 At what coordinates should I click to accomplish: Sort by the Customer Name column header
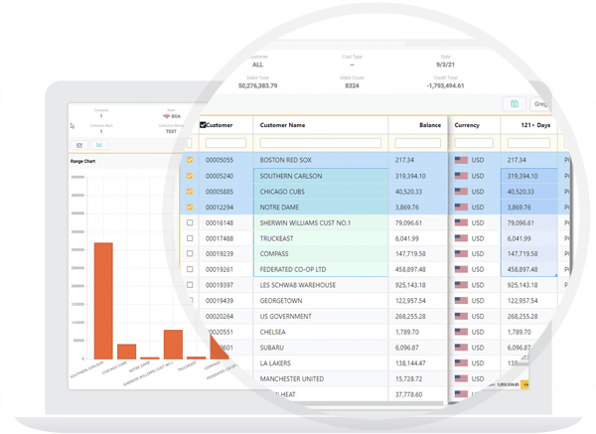283,125
